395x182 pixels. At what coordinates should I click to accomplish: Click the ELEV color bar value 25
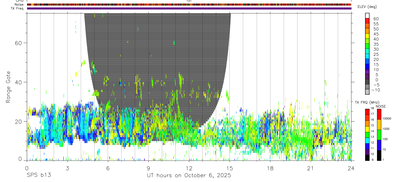376,54
